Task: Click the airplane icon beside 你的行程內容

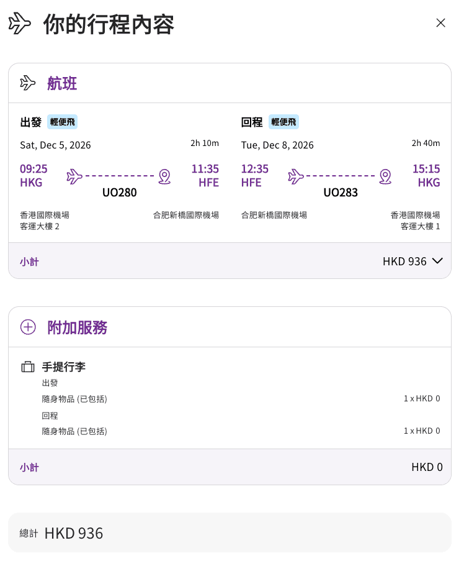Action: click(19, 24)
